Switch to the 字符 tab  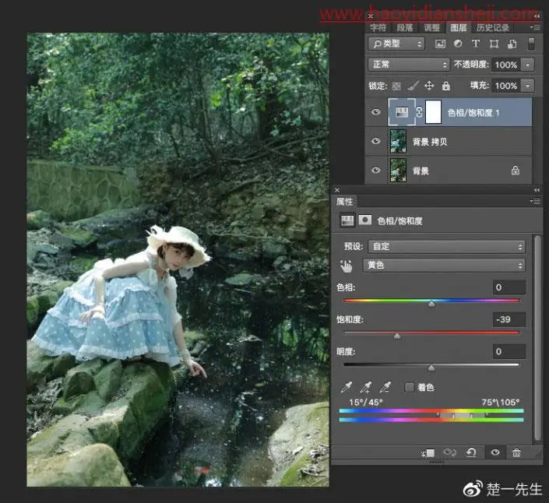click(x=378, y=28)
